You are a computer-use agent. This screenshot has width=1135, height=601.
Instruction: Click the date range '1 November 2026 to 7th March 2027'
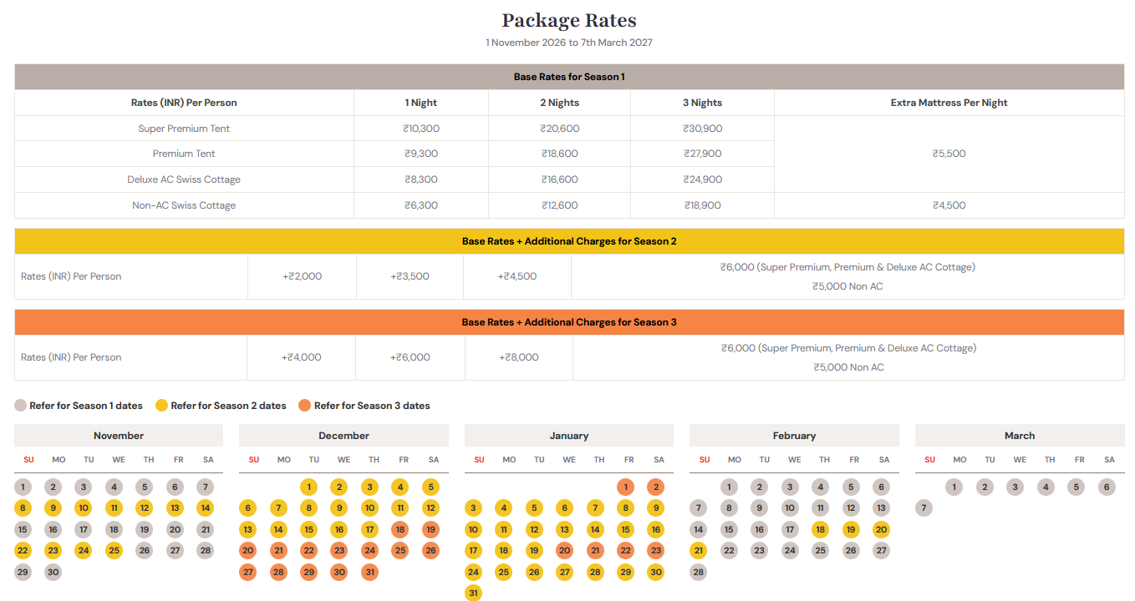[x=569, y=43]
